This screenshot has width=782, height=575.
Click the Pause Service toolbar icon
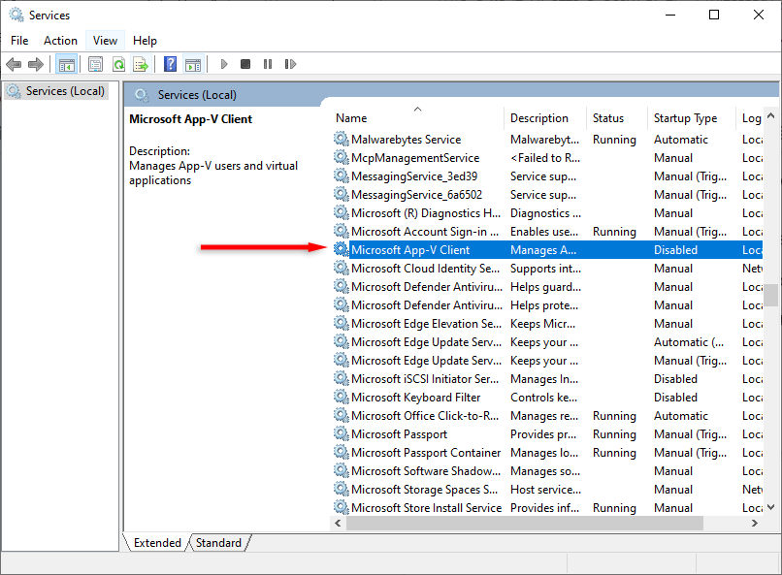pyautogui.click(x=268, y=64)
